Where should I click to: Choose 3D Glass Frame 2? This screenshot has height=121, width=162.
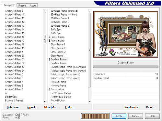[60, 22]
